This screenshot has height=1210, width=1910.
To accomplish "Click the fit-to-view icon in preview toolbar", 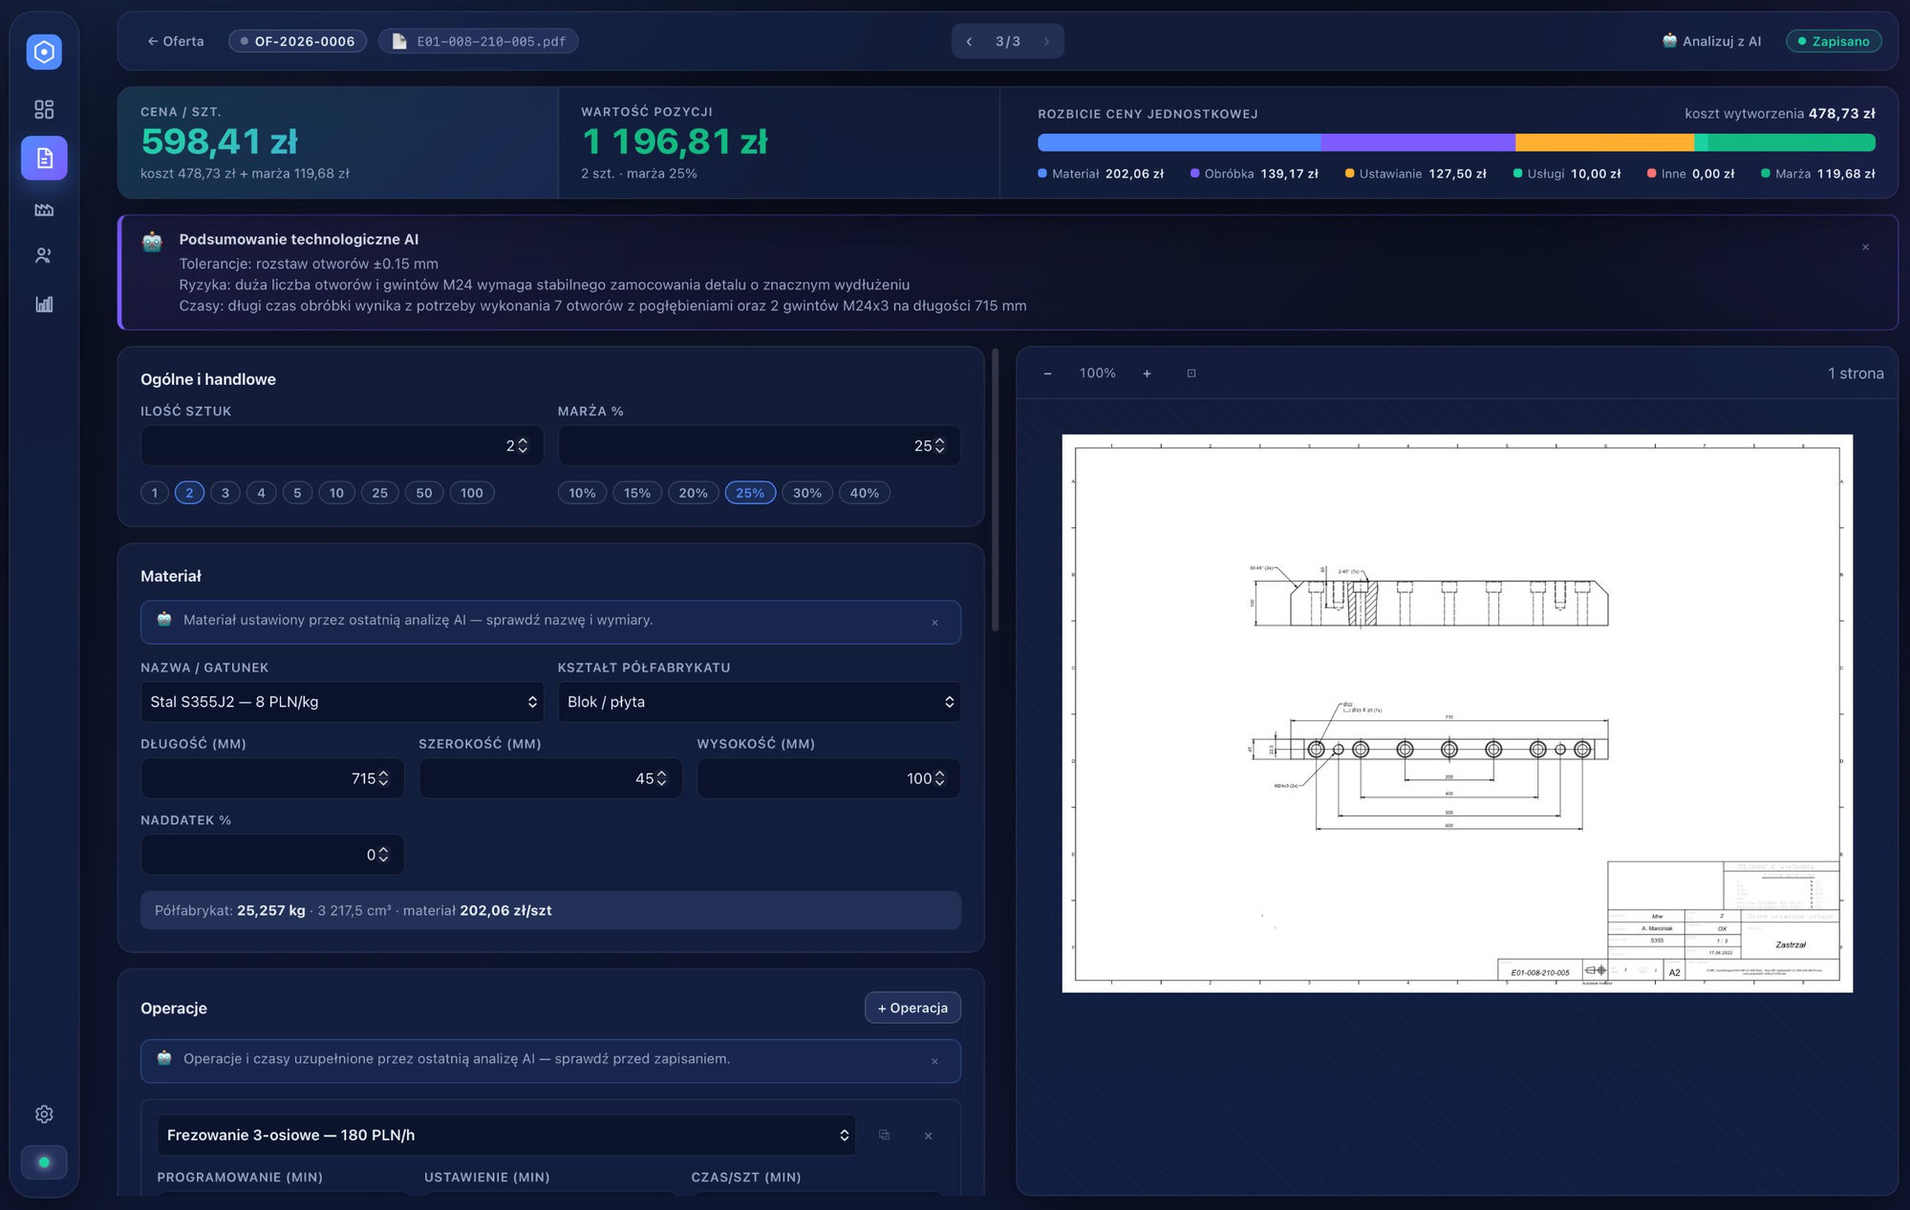I will click(x=1191, y=373).
